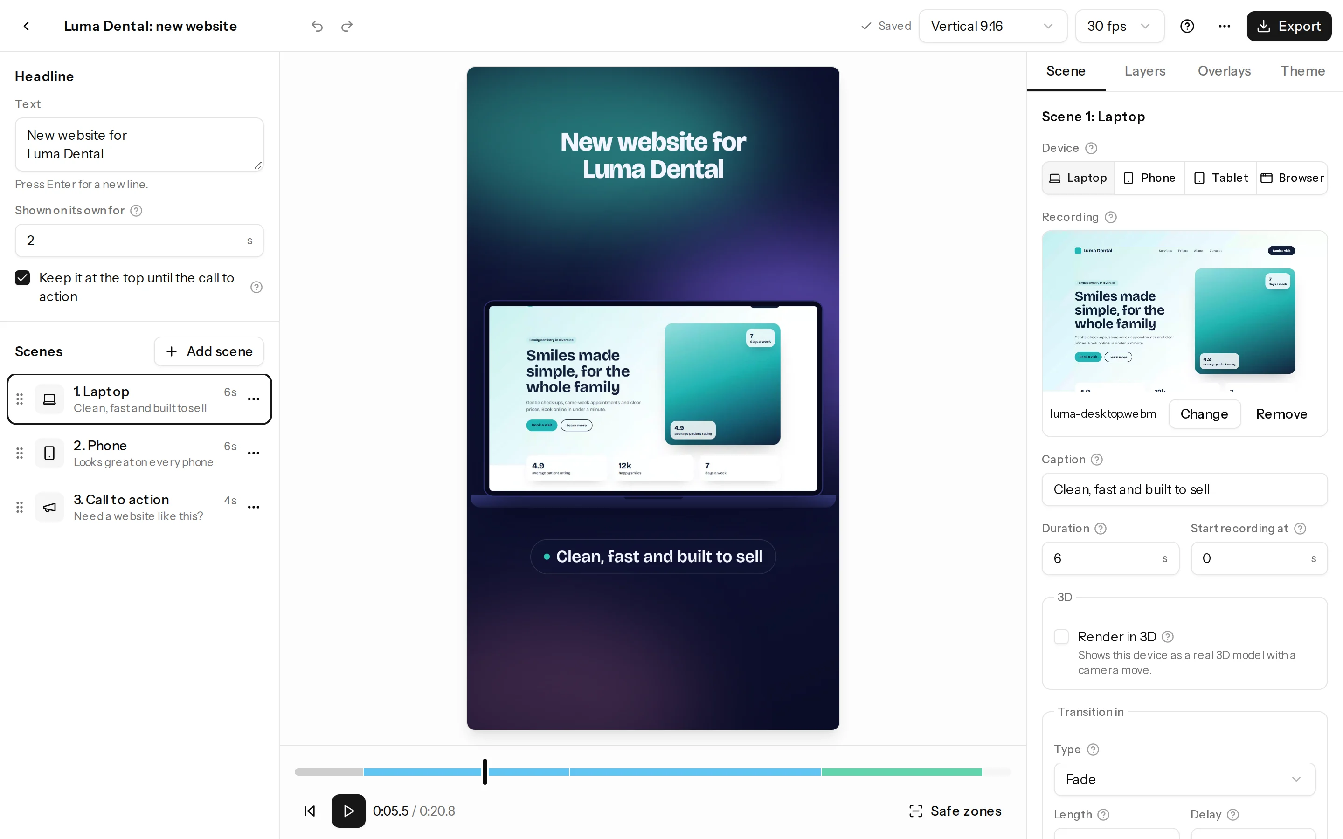This screenshot has height=839, width=1343.
Task: Enable the Render in 3D checkbox
Action: coord(1061,636)
